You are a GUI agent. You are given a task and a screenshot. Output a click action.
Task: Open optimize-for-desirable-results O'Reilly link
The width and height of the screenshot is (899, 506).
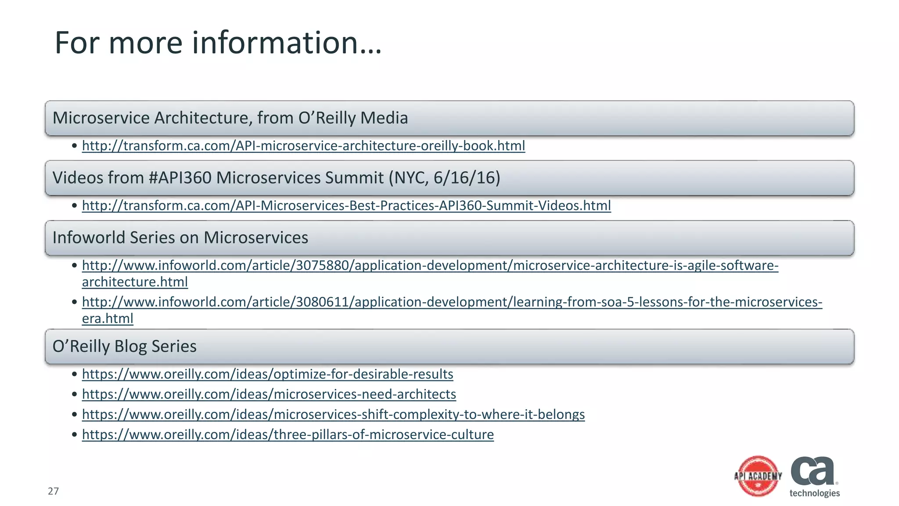coord(268,374)
